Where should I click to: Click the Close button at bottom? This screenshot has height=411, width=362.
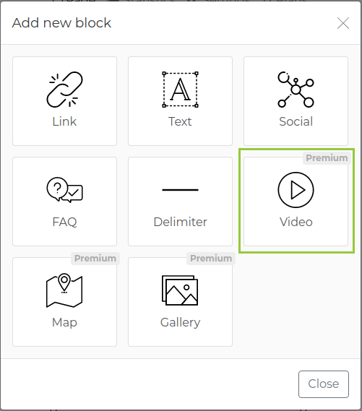click(324, 384)
